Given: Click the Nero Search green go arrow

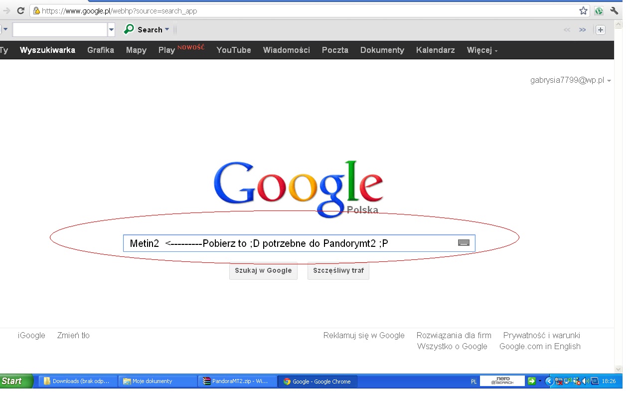Looking at the screenshot, I should coord(531,381).
